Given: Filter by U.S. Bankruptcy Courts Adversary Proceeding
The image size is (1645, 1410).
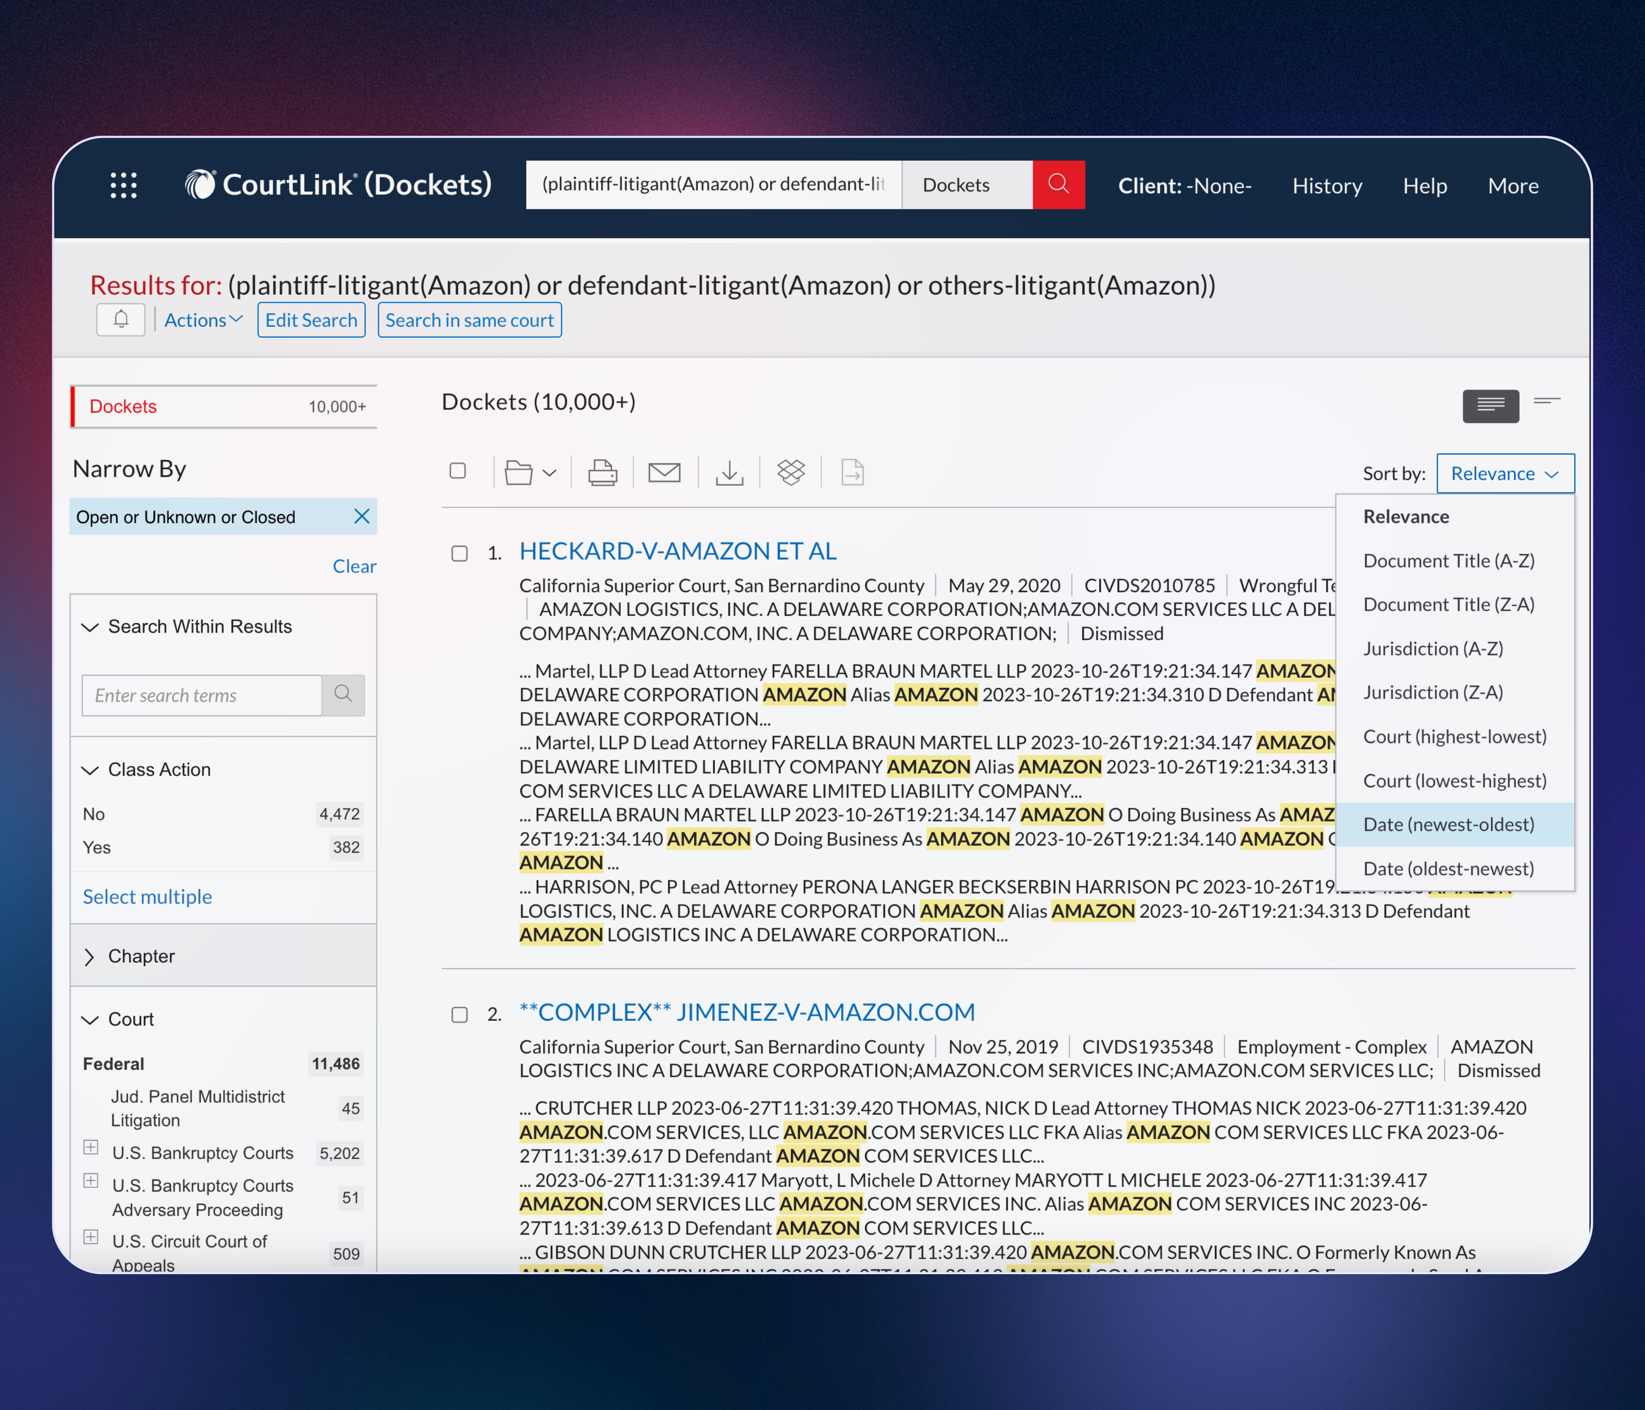Looking at the screenshot, I should pyautogui.click(x=203, y=1197).
